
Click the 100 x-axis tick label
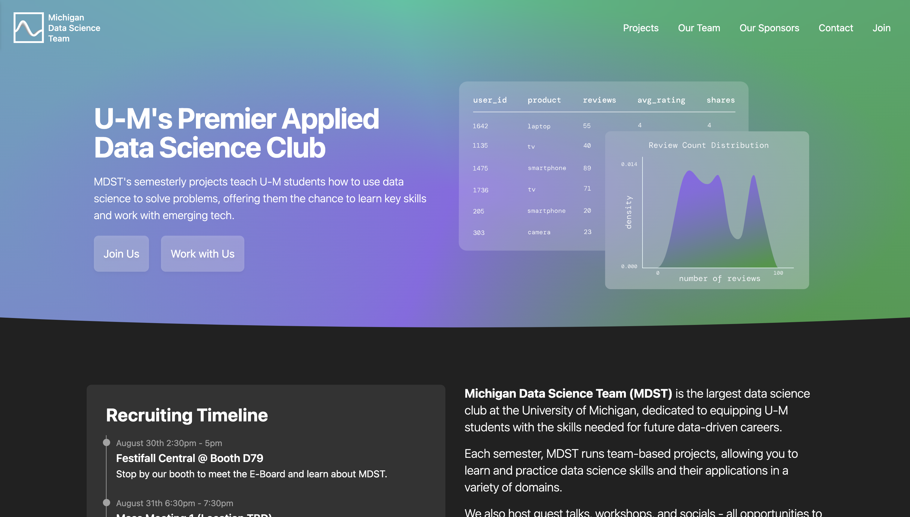778,273
